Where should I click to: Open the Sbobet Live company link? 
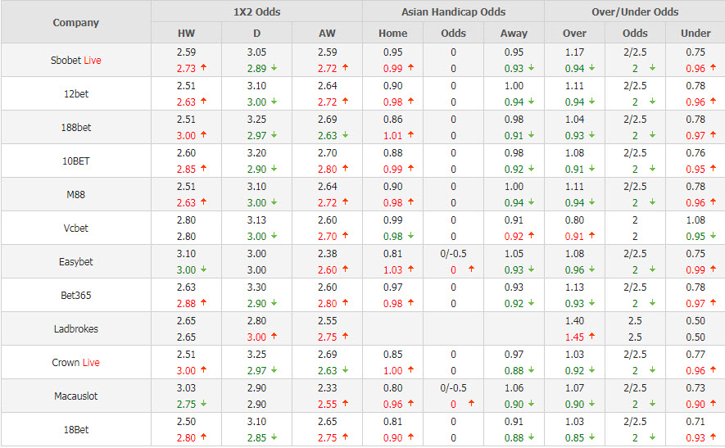click(75, 61)
